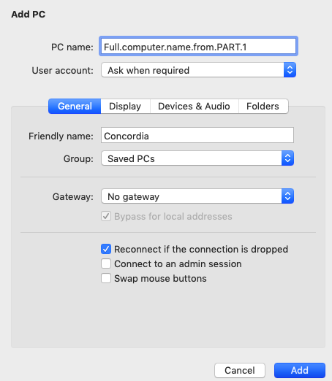Click the Cancel button
The height and width of the screenshot is (381, 332).
click(240, 370)
